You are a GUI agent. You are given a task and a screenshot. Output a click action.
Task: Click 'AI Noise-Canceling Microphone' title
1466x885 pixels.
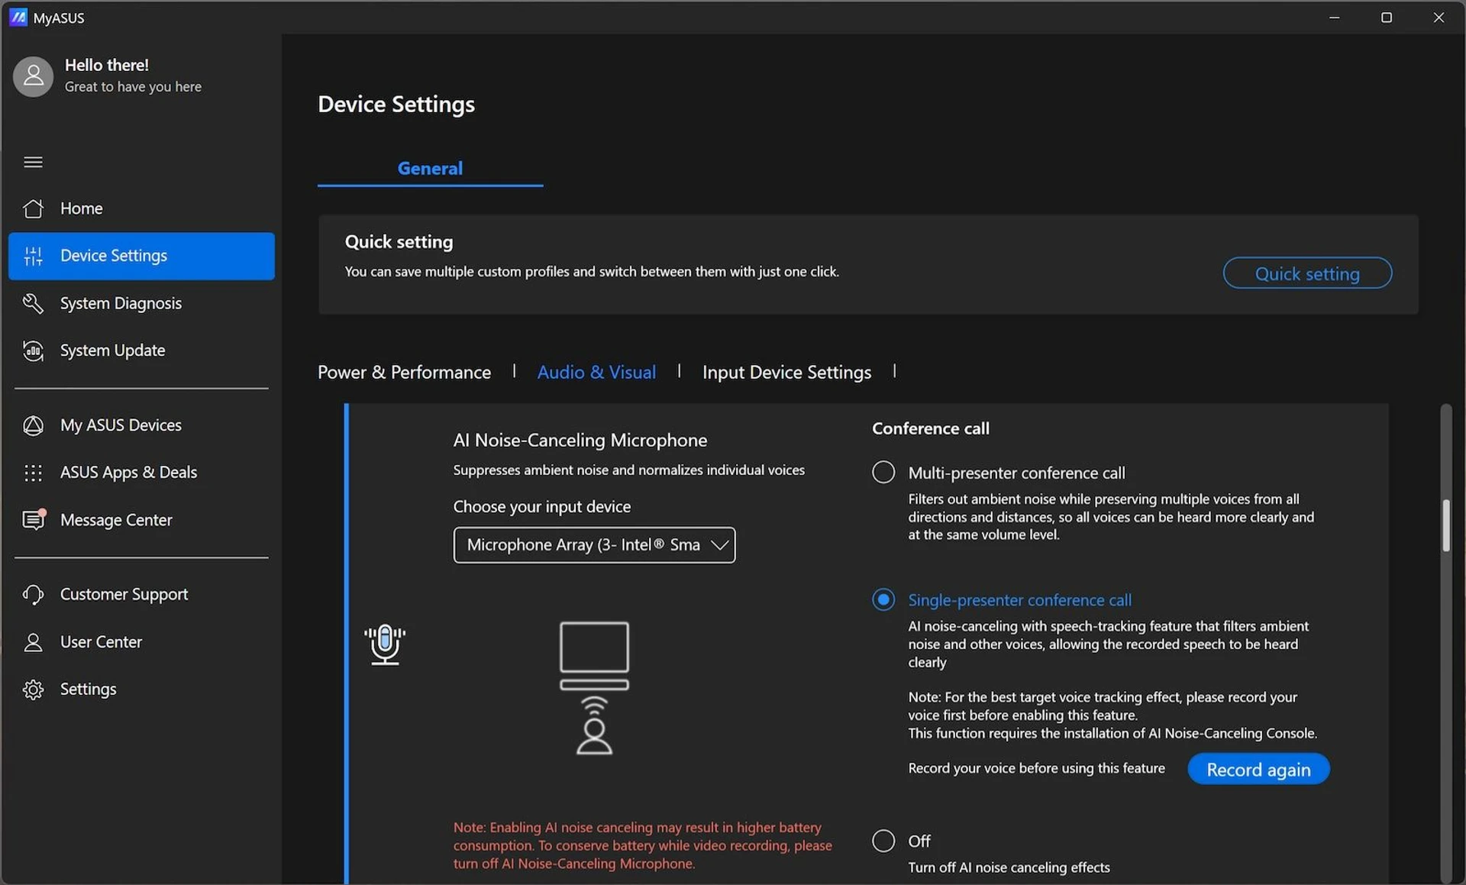(580, 440)
